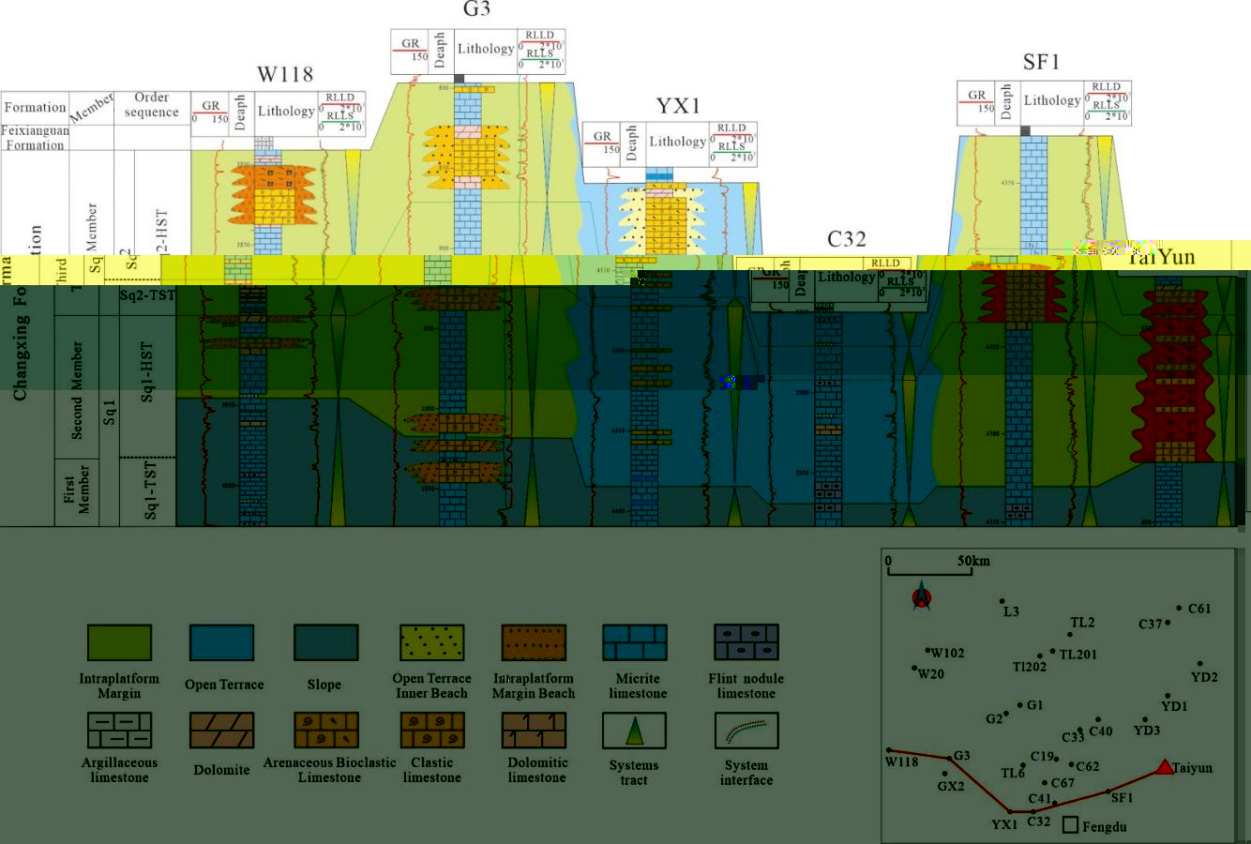The width and height of the screenshot is (1251, 844).
Task: Click the red Taiyun triangle marker on map
Action: (x=1164, y=767)
